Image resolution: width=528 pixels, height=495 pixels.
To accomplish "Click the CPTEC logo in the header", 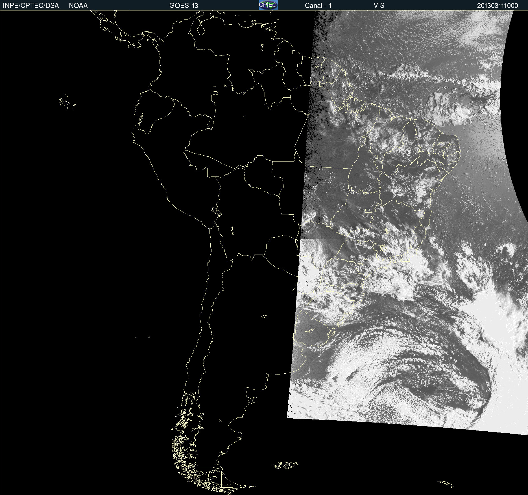I will pos(268,5).
